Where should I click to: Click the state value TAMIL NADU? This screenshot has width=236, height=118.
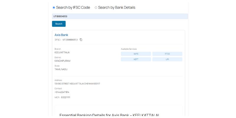(61, 69)
